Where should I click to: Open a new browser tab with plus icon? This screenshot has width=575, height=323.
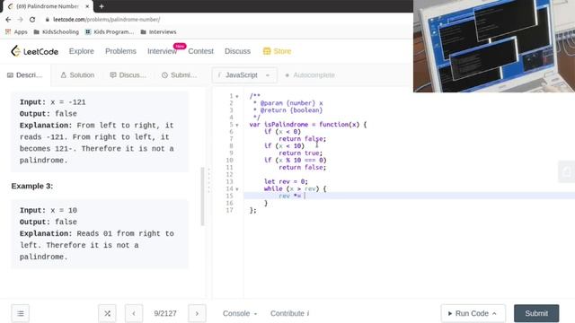(102, 6)
